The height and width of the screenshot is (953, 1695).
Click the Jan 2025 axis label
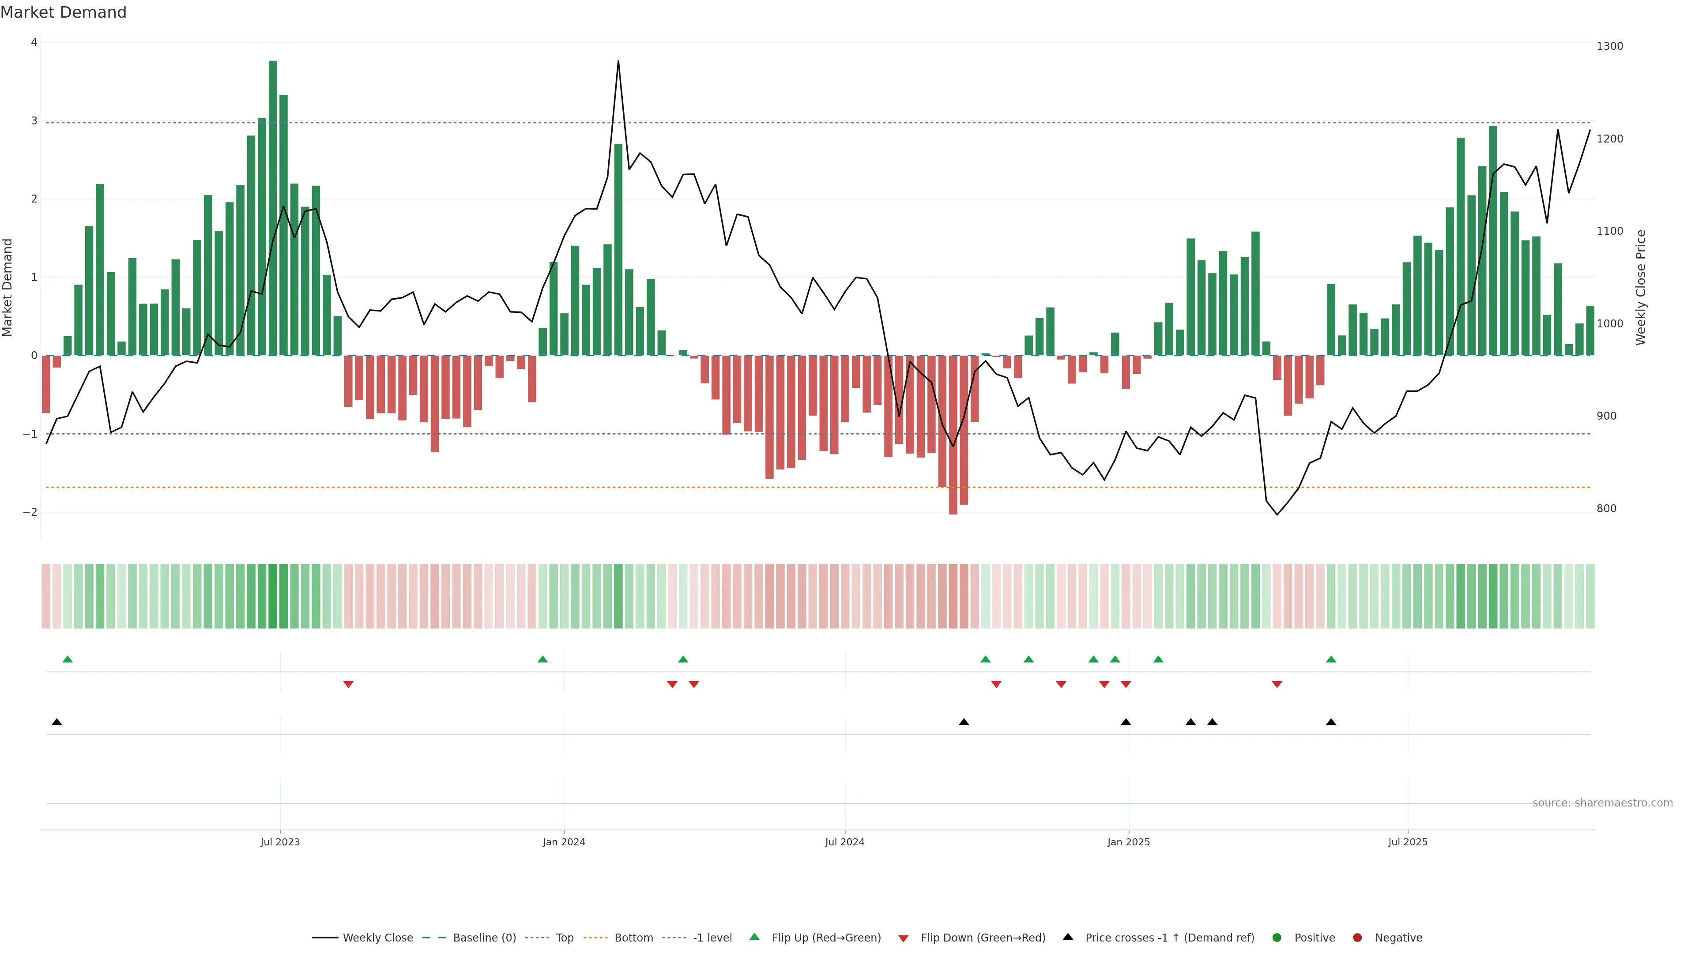pos(1129,842)
